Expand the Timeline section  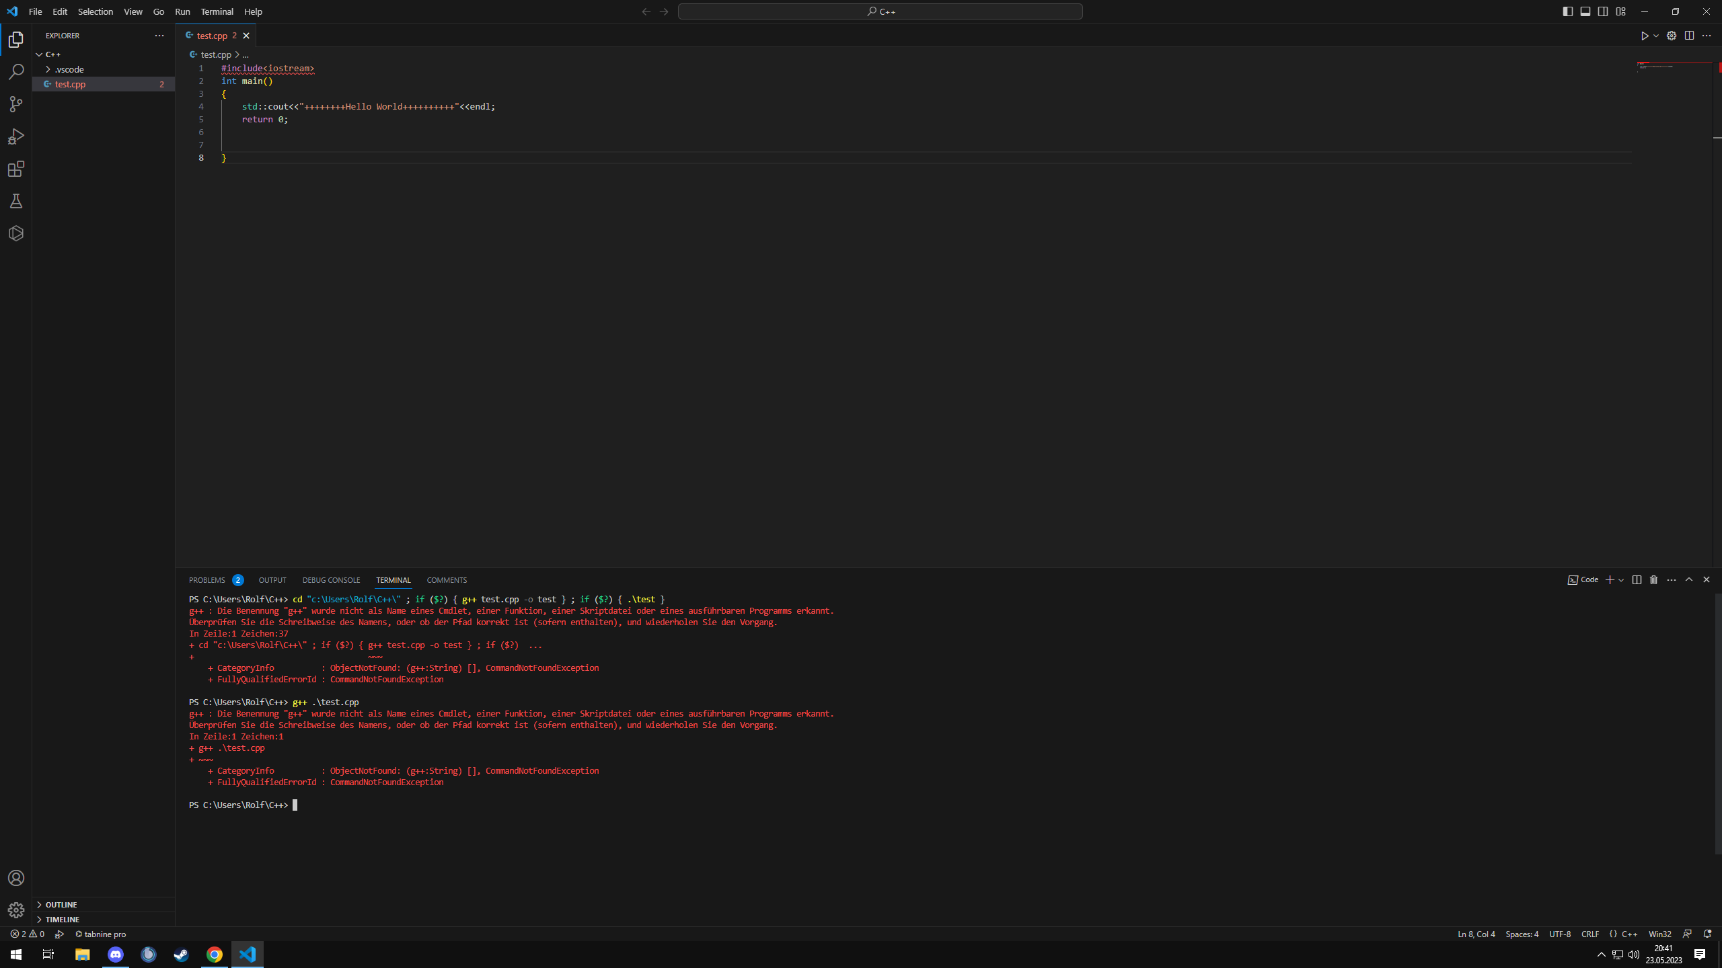(x=104, y=919)
